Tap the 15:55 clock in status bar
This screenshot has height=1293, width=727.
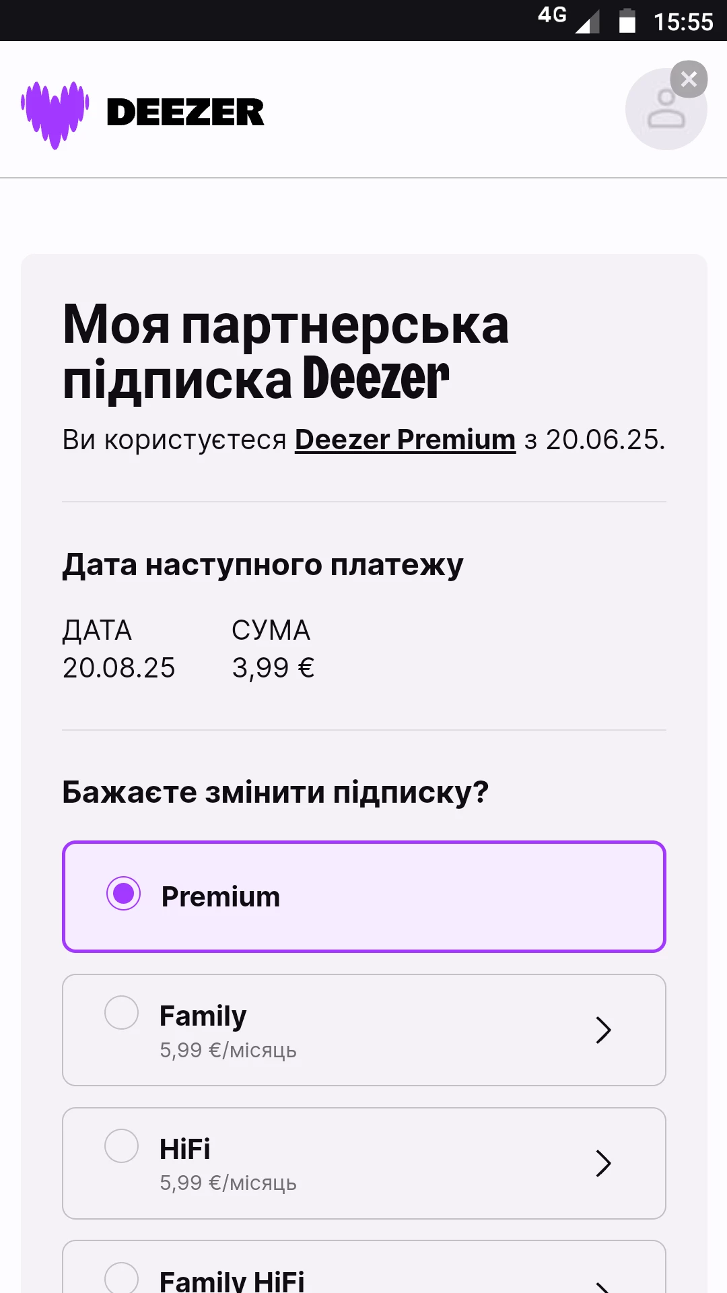pyautogui.click(x=683, y=22)
